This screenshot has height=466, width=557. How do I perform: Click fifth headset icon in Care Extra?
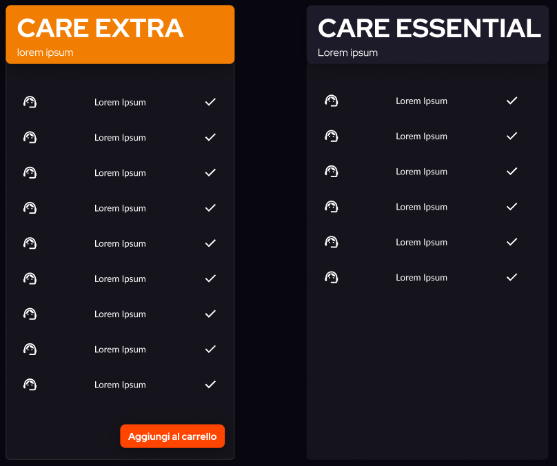point(30,243)
